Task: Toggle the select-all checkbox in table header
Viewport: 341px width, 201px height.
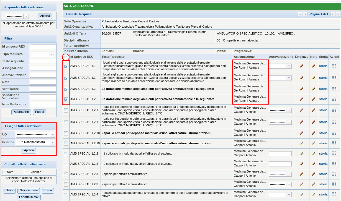Action: 66,57
